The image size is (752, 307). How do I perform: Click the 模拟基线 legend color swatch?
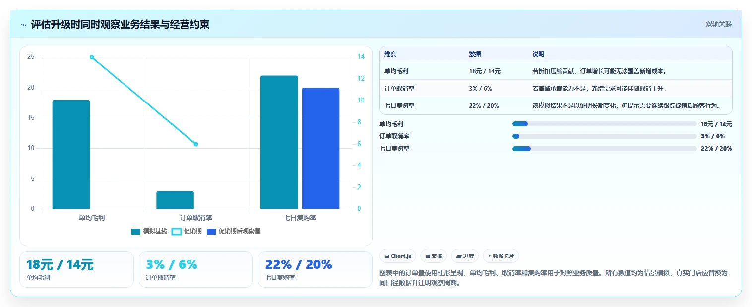pyautogui.click(x=136, y=231)
